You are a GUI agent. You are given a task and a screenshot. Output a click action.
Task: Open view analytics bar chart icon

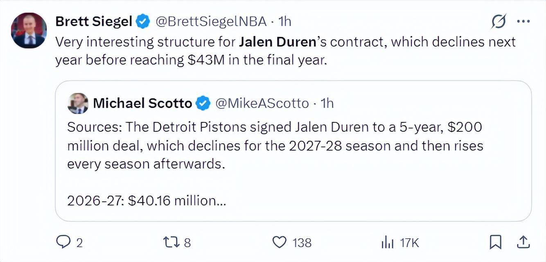(388, 243)
